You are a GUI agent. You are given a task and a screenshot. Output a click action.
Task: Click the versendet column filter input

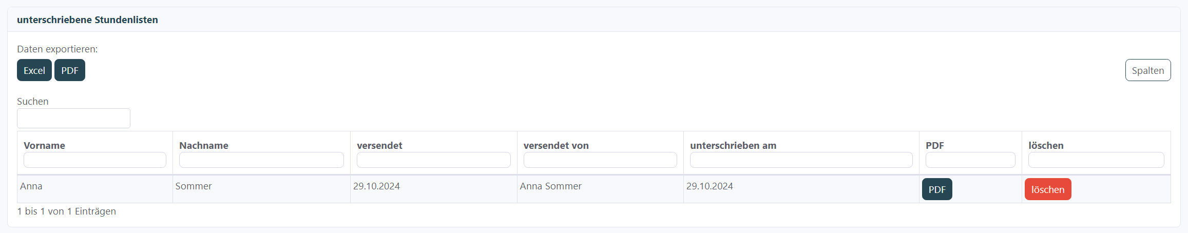(x=433, y=160)
